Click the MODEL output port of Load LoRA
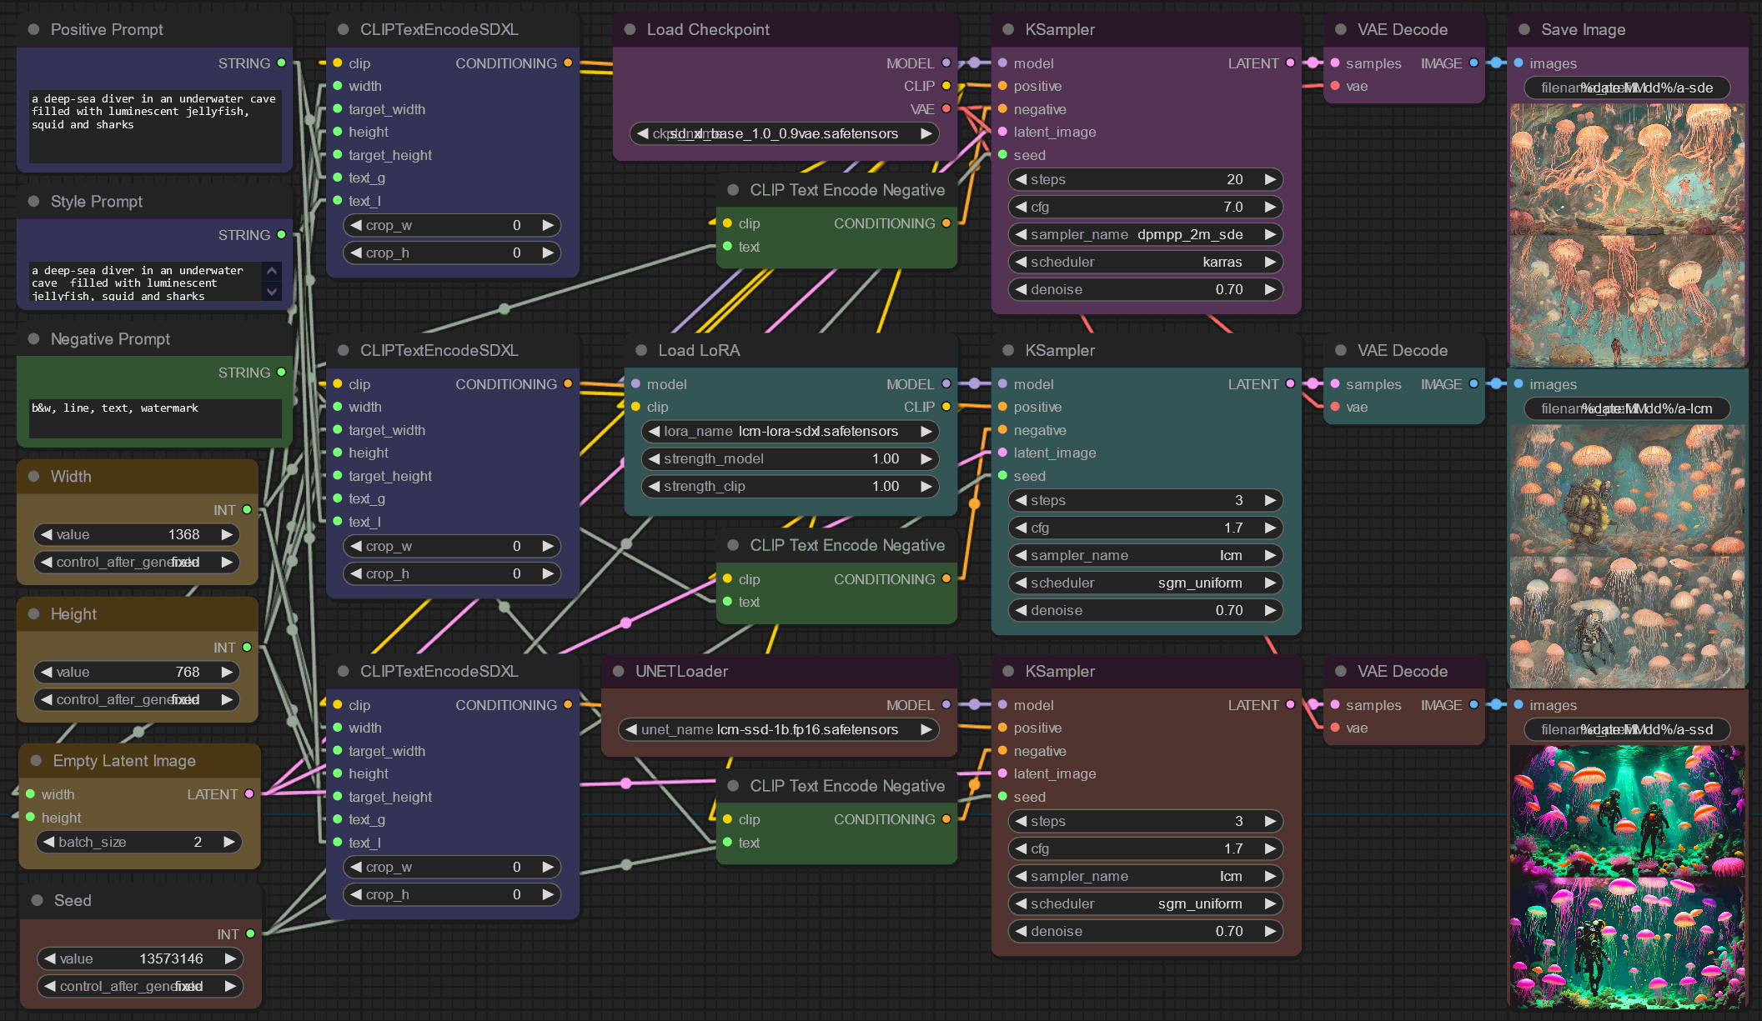The image size is (1762, 1021). [946, 384]
